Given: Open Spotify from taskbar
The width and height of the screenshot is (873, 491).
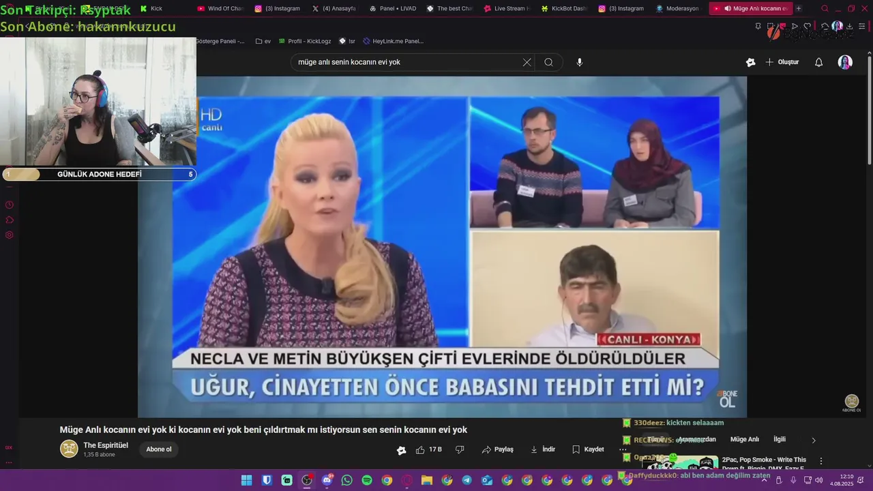Looking at the screenshot, I should (367, 480).
